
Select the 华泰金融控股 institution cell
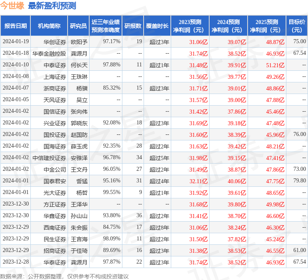(x=49, y=54)
